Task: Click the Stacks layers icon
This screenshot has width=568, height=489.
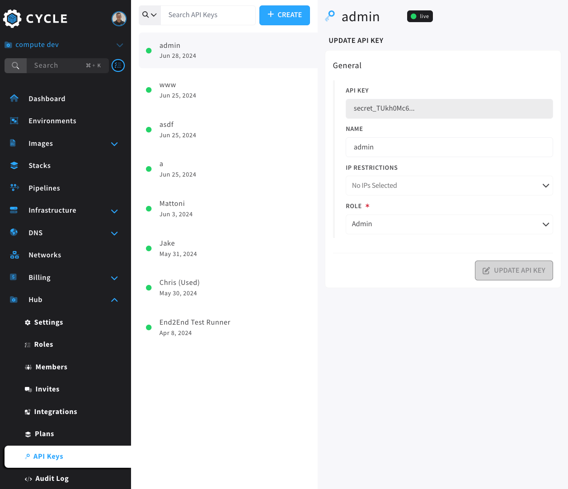Action: (14, 165)
